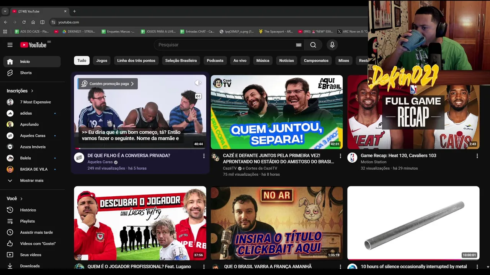Open Aqueles Caras subscription in sidebar
The image size is (490, 275).
[32, 136]
